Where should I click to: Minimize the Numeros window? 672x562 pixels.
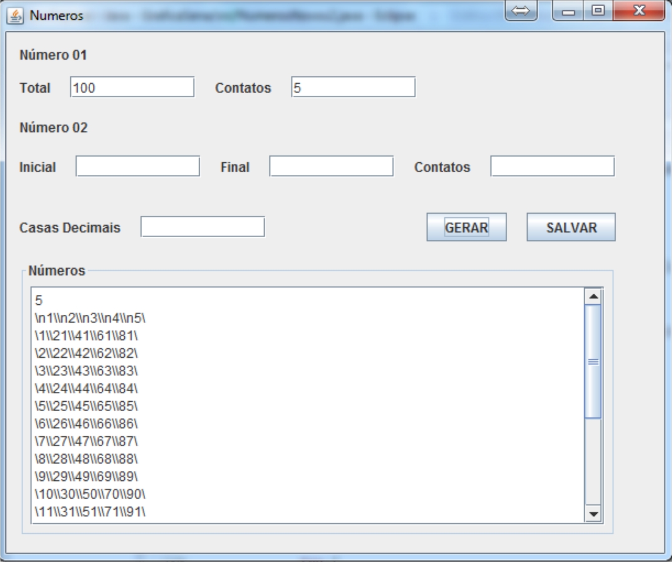pyautogui.click(x=568, y=11)
